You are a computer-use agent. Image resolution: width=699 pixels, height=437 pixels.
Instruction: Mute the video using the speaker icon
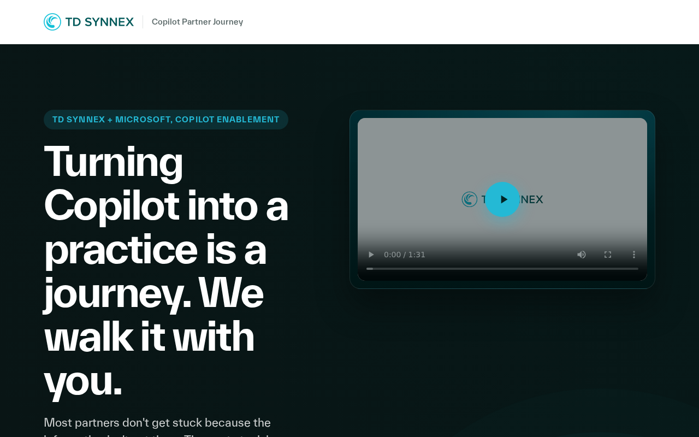[582, 255]
